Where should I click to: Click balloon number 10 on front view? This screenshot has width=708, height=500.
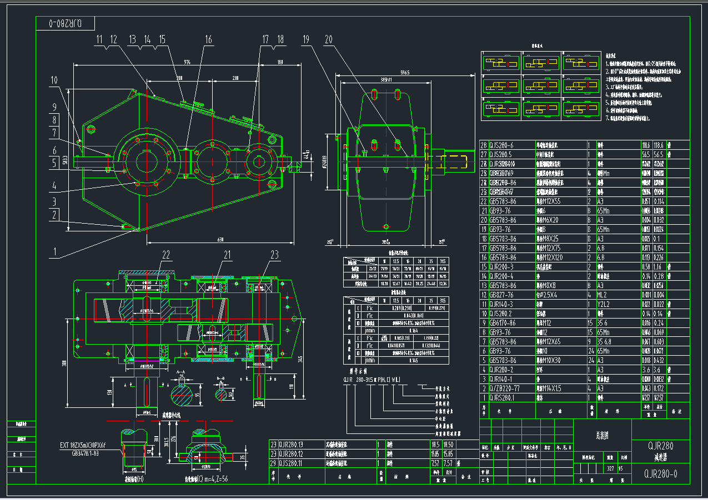click(x=54, y=80)
